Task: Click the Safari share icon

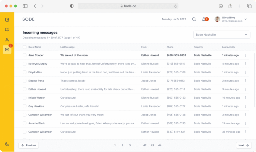Action: (230, 6)
